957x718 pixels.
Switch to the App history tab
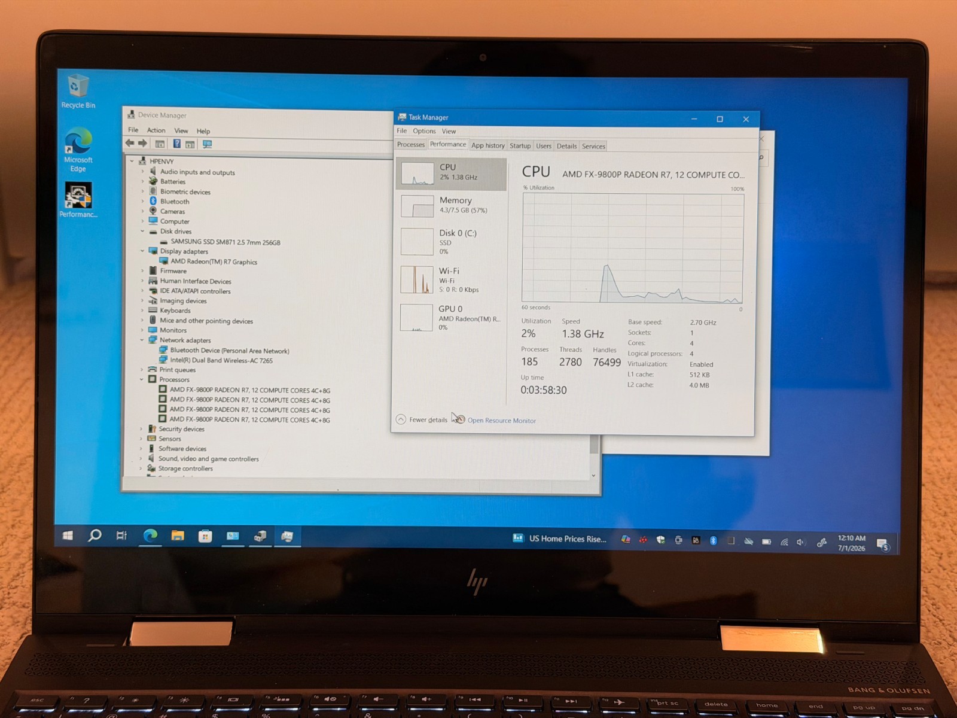(488, 145)
